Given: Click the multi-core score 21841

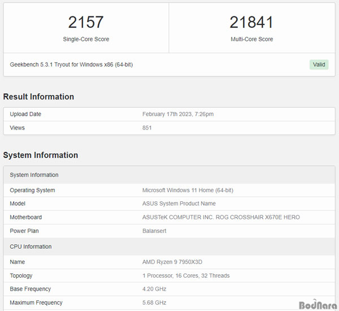Looking at the screenshot, I should pos(251,22).
